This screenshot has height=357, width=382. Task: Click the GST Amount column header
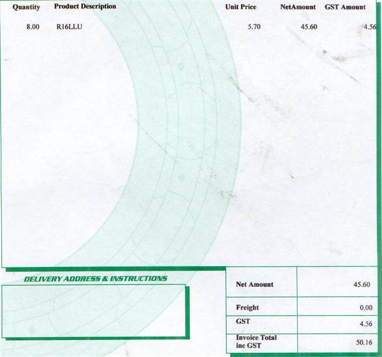tap(345, 7)
